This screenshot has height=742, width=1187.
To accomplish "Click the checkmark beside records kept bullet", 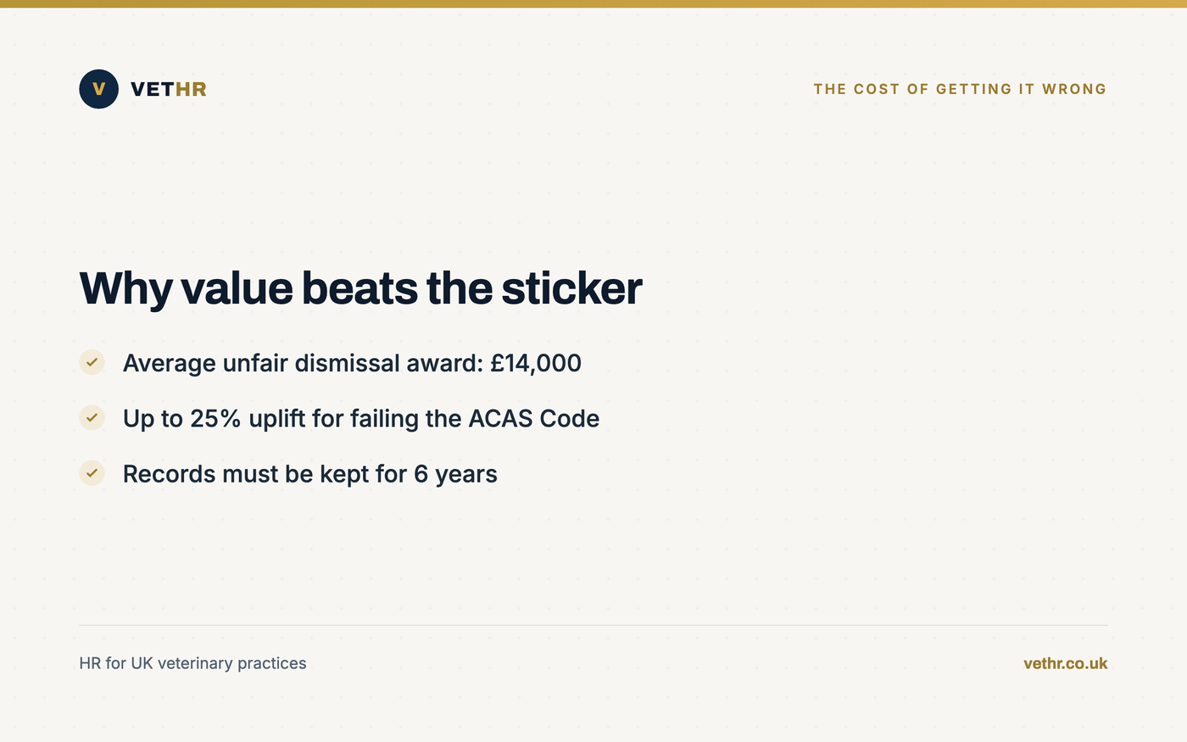I will (x=92, y=473).
